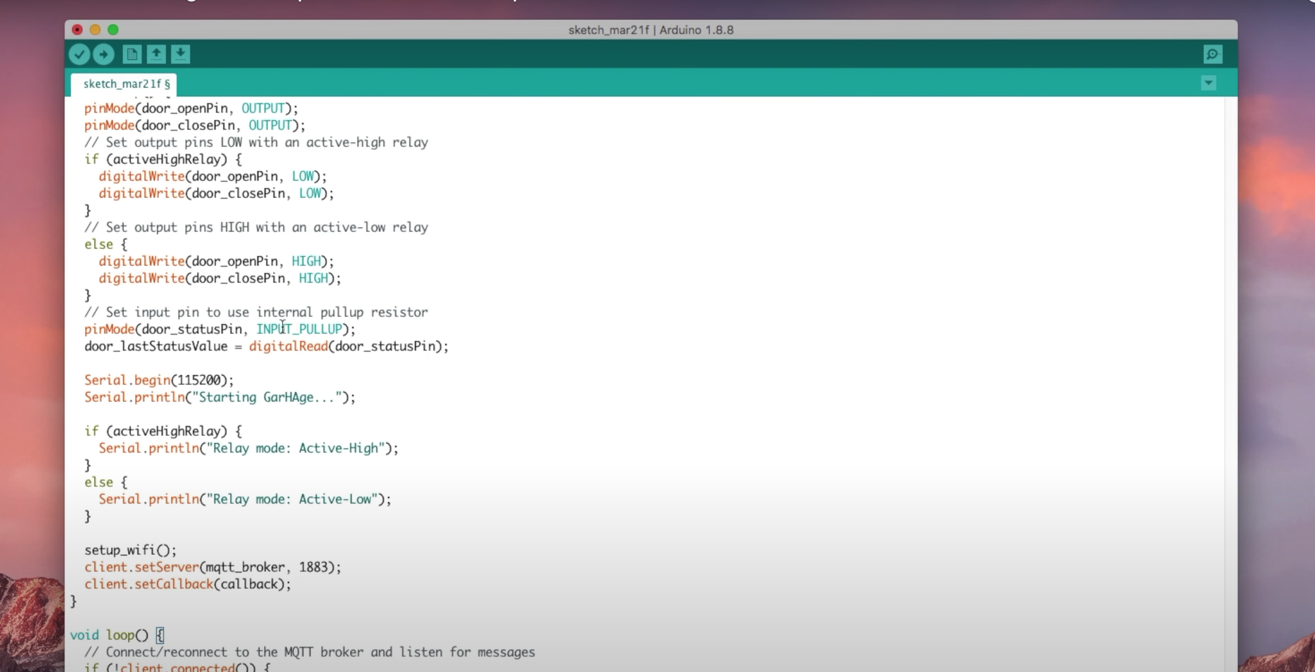The width and height of the screenshot is (1315, 672).
Task: Save the sketch with the down-arrow icon
Action: coord(180,54)
